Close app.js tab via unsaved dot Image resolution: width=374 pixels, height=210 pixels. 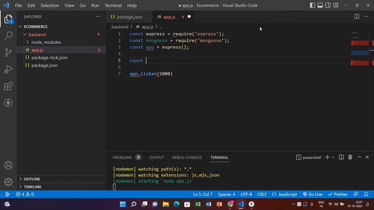[x=189, y=17]
